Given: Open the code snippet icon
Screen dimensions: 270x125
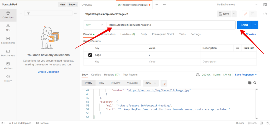Looking at the screenshot, I should pyautogui.click(x=265, y=14).
